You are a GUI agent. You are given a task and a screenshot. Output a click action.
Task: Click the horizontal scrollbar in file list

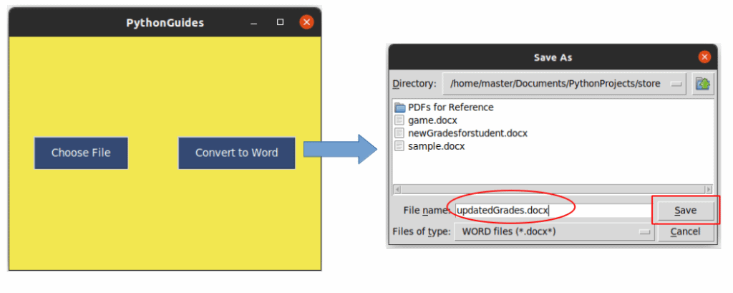click(x=553, y=190)
